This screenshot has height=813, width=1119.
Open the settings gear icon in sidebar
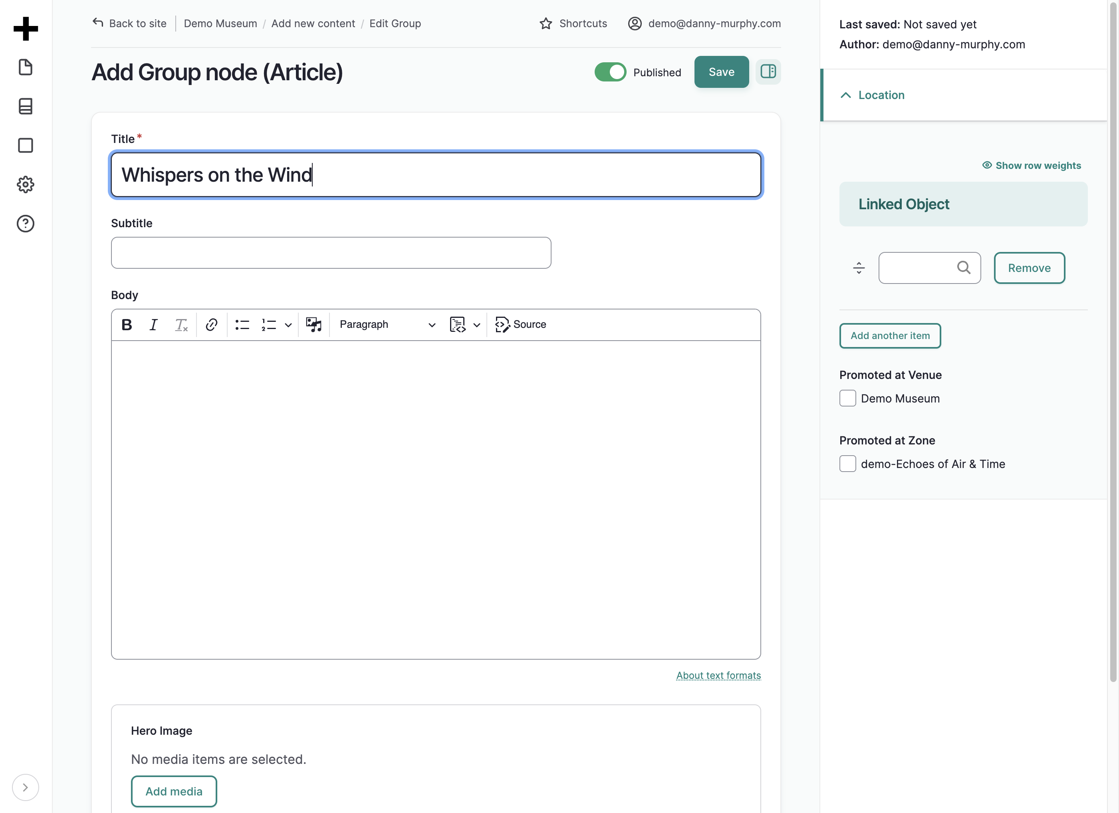(x=26, y=184)
